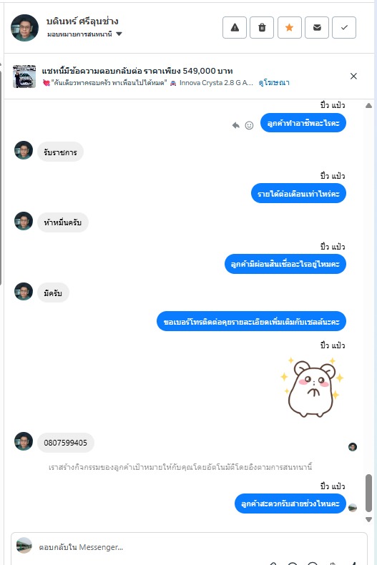This screenshot has width=377, height=565.
Task: Toggle the orange star follow-up flag
Action: [x=290, y=27]
